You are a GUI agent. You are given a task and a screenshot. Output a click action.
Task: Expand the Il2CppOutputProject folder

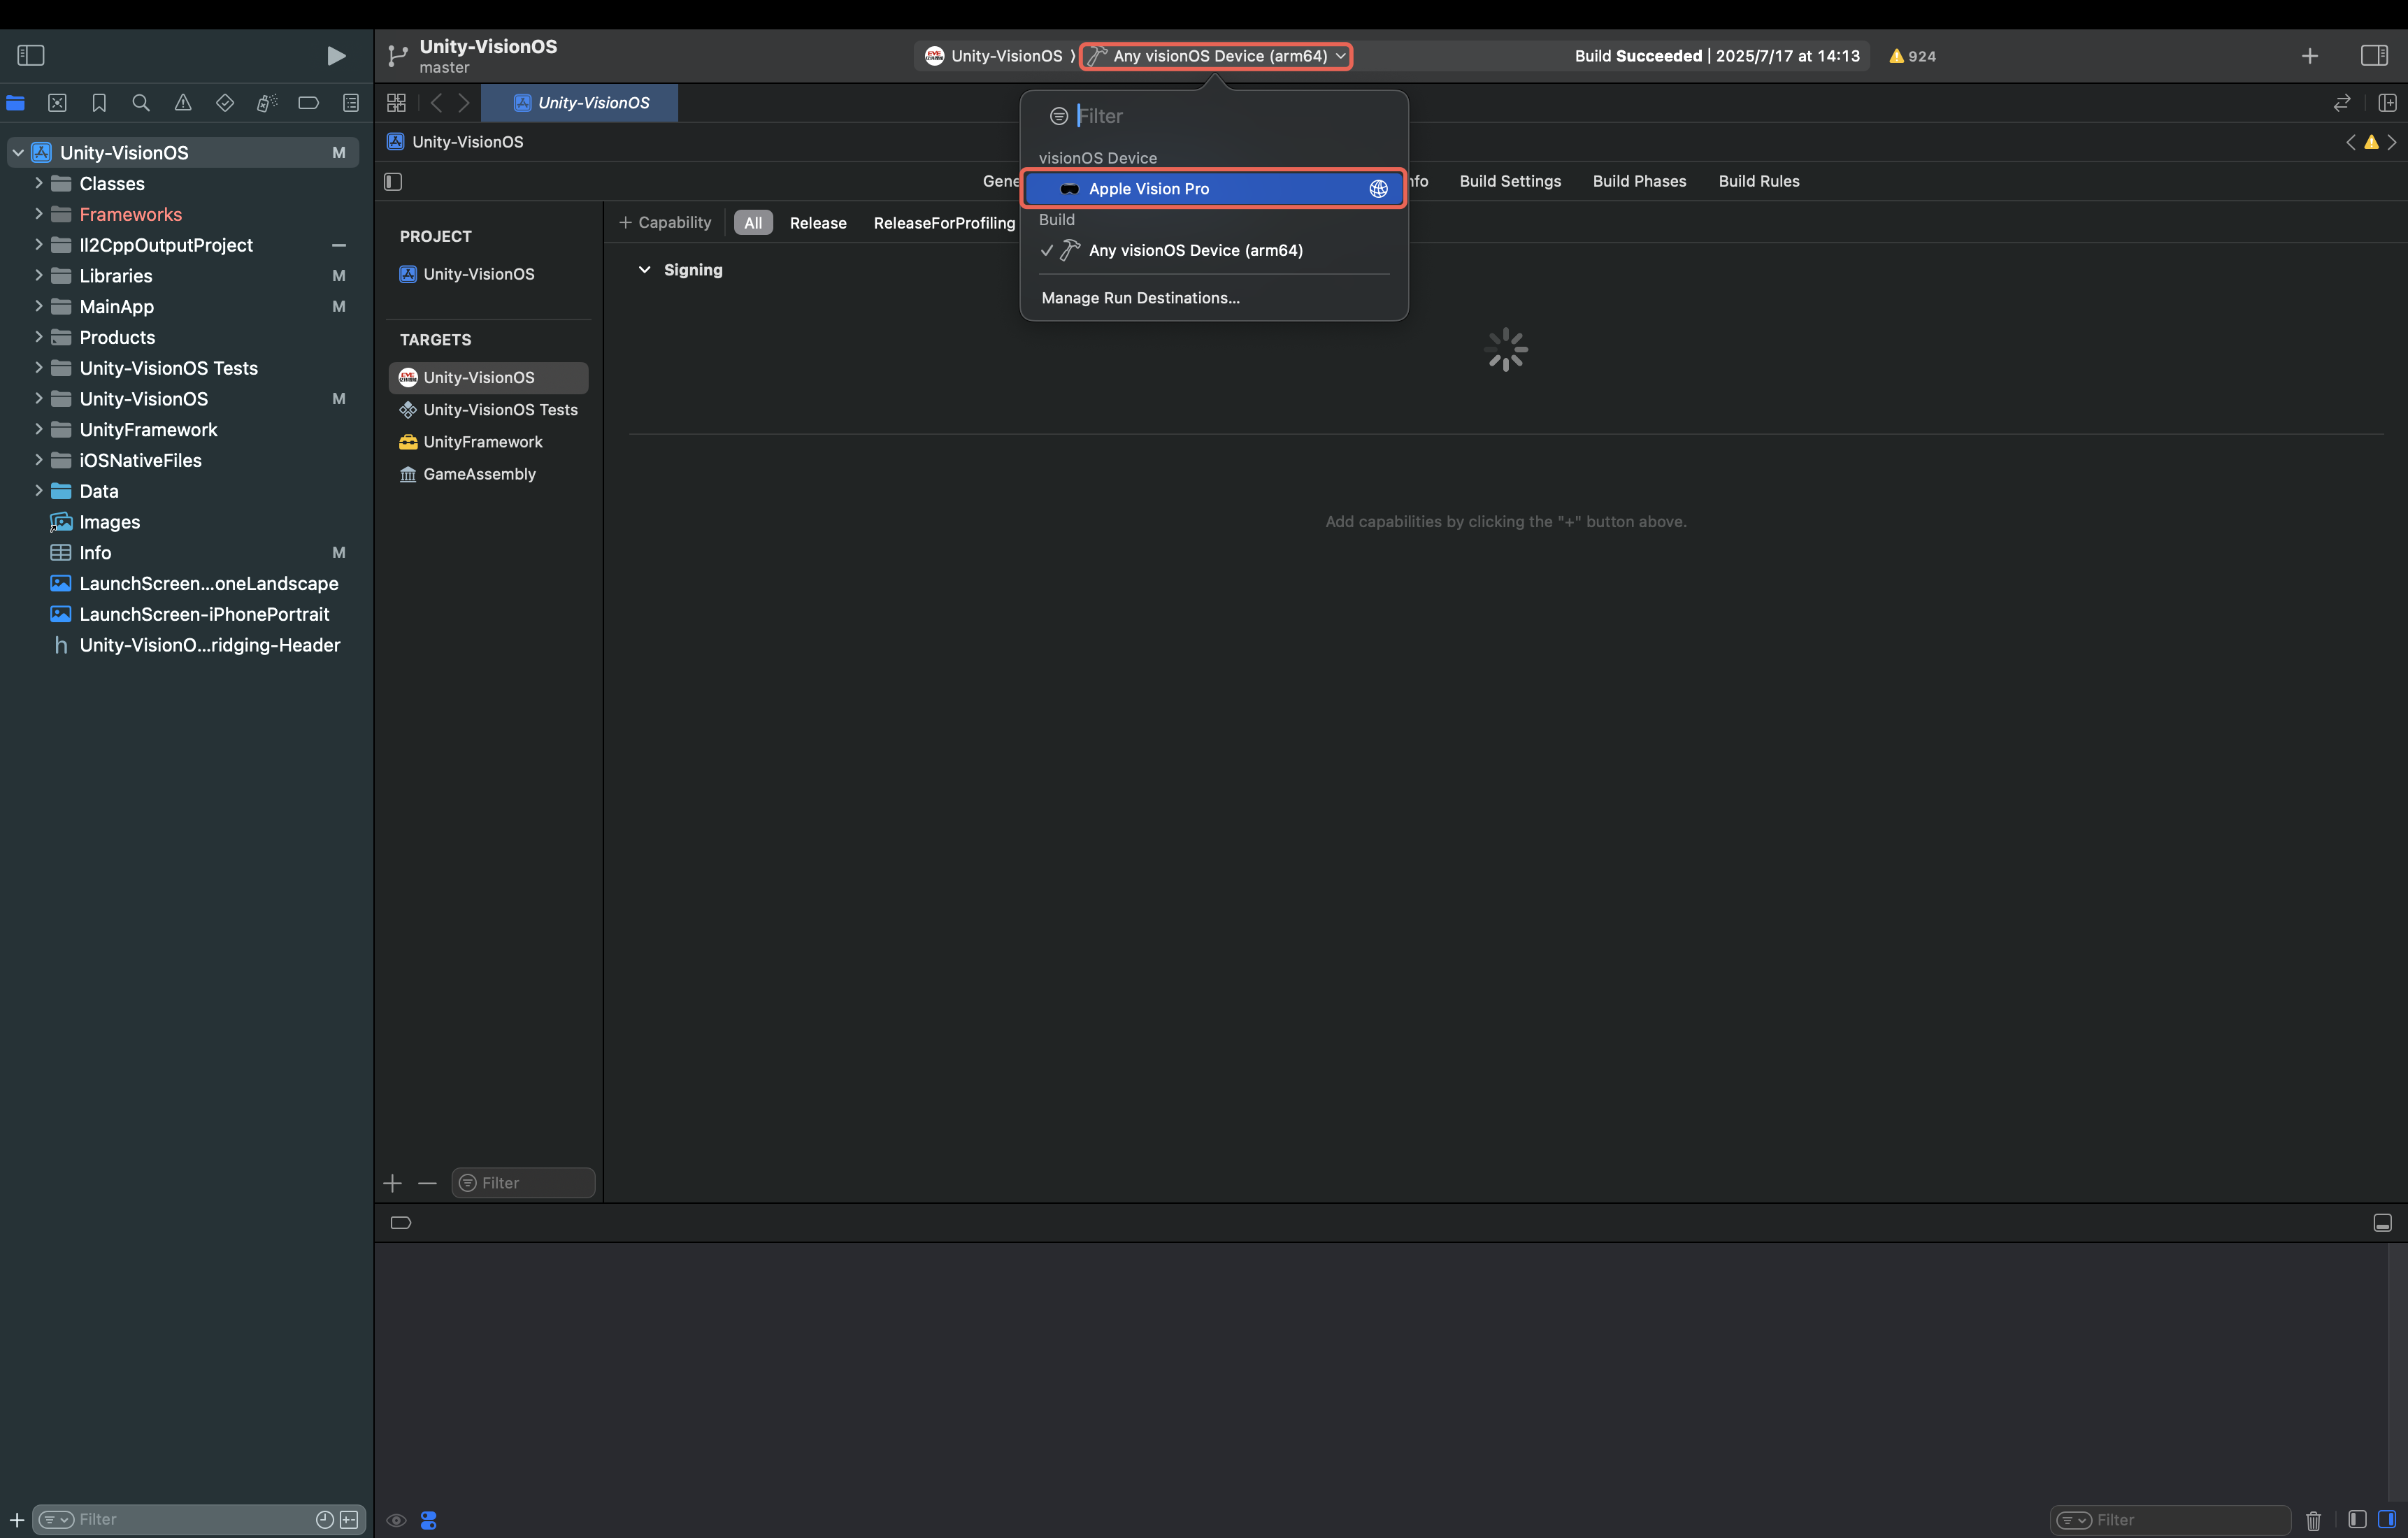pos(38,245)
